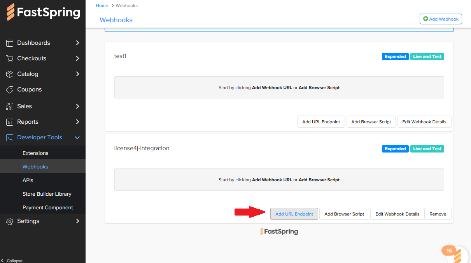Click the Add Webhook button
The image size is (471, 263).
pyautogui.click(x=441, y=19)
